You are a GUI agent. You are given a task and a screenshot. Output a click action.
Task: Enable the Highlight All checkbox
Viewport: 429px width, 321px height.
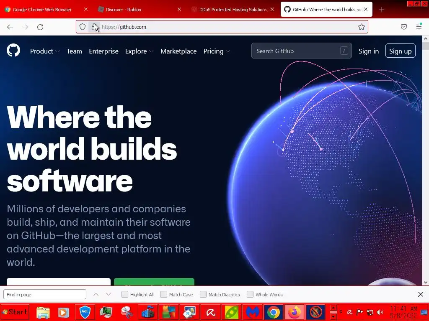[125, 294]
